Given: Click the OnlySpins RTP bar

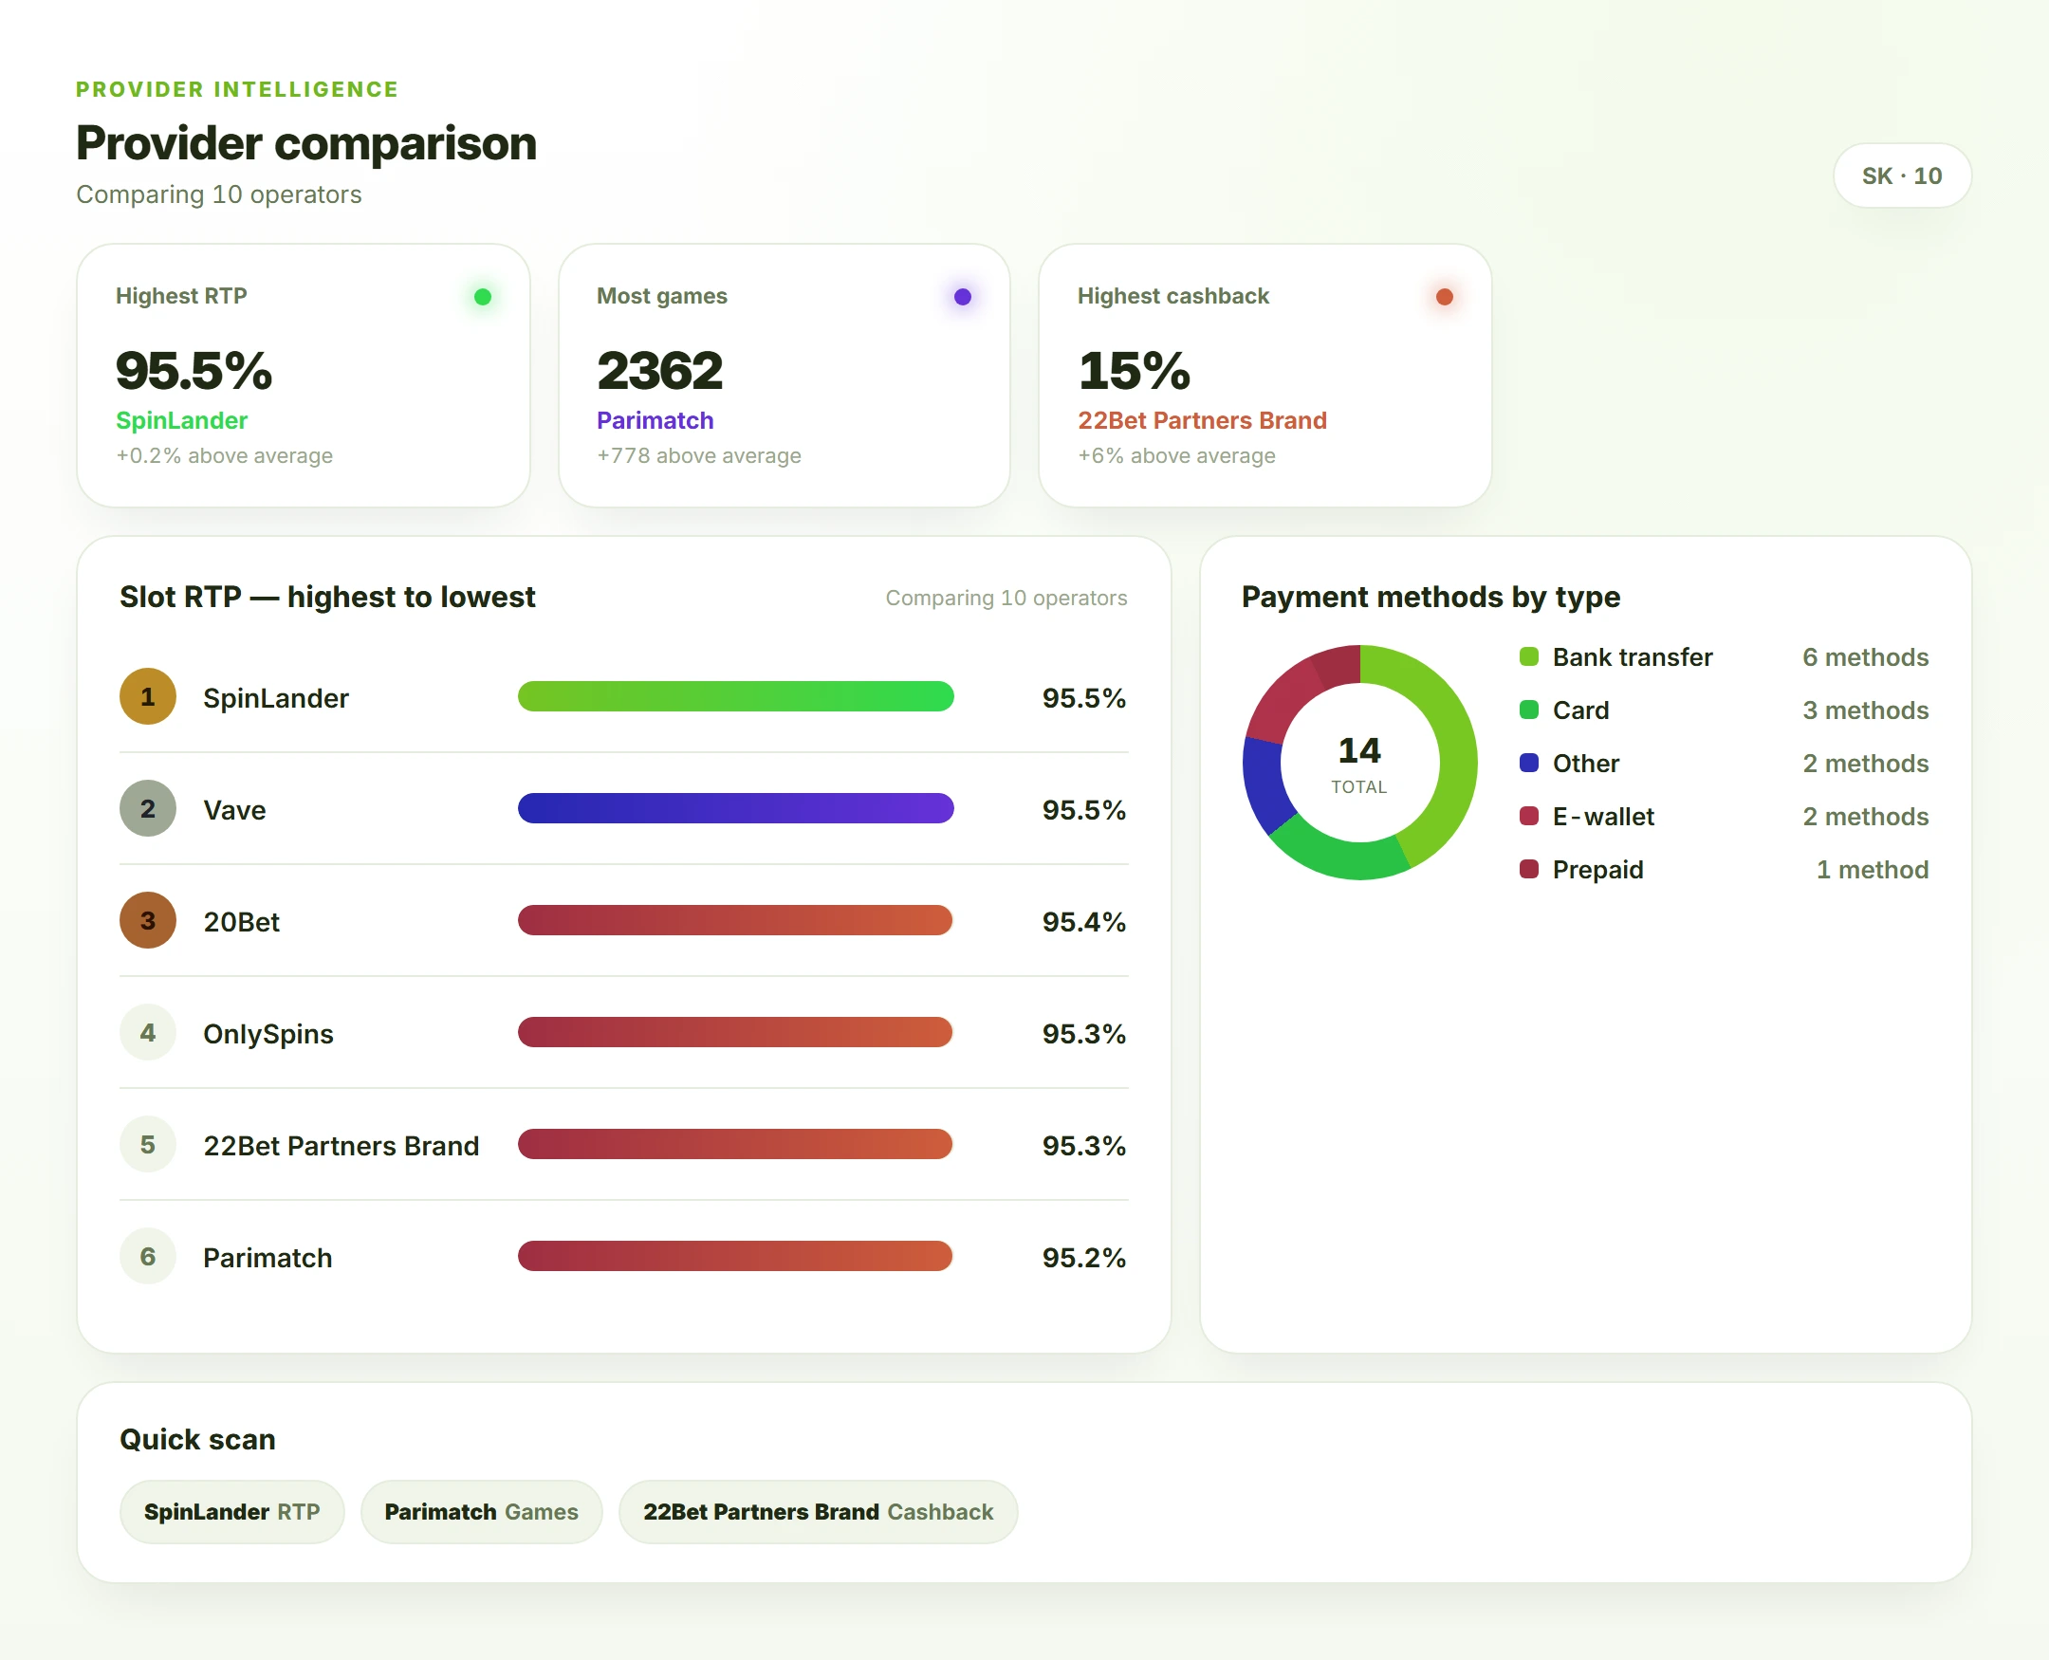Looking at the screenshot, I should tap(735, 1033).
